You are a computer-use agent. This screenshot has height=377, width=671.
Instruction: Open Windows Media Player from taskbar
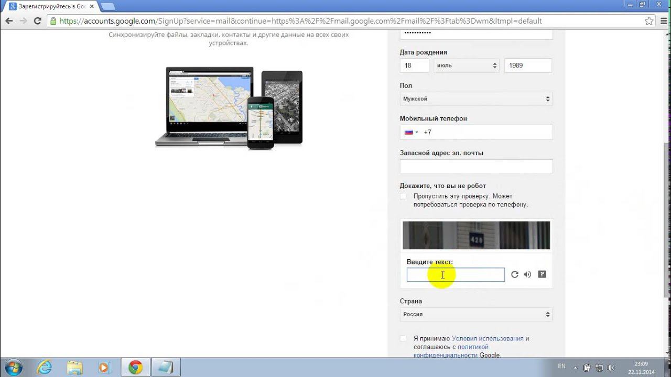tap(105, 368)
